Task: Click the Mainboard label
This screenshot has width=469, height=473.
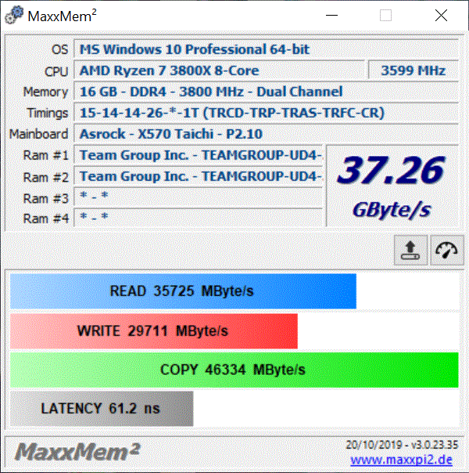Action: tap(38, 134)
